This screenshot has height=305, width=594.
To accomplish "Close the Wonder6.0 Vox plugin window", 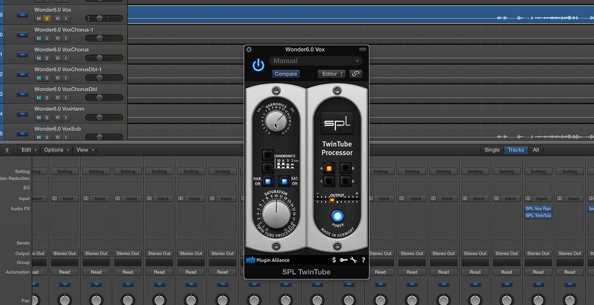I will pos(249,49).
